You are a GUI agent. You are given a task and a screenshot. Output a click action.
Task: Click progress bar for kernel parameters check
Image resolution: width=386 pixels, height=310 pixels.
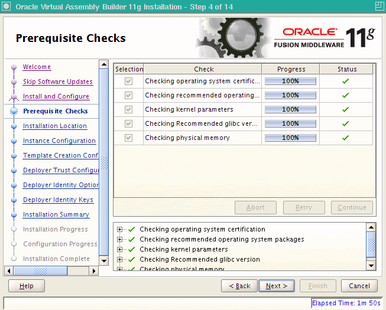pyautogui.click(x=290, y=109)
